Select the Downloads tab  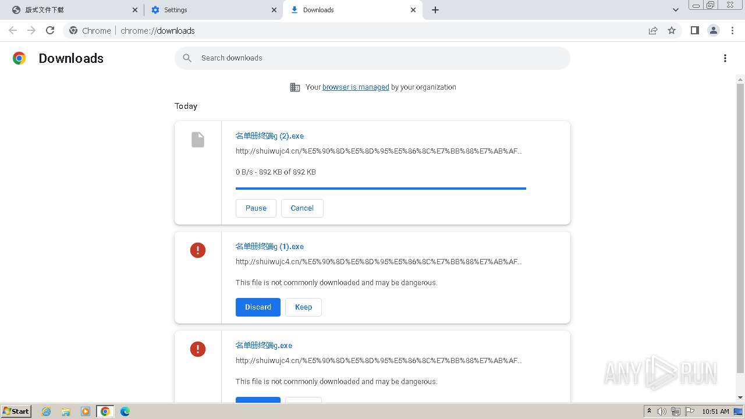tap(352, 10)
